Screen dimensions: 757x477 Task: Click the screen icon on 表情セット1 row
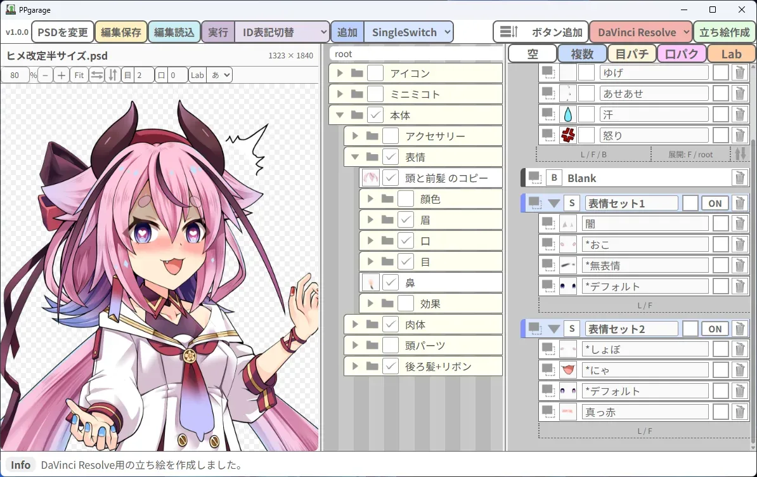click(534, 203)
